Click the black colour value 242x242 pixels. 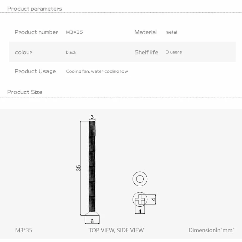point(71,52)
